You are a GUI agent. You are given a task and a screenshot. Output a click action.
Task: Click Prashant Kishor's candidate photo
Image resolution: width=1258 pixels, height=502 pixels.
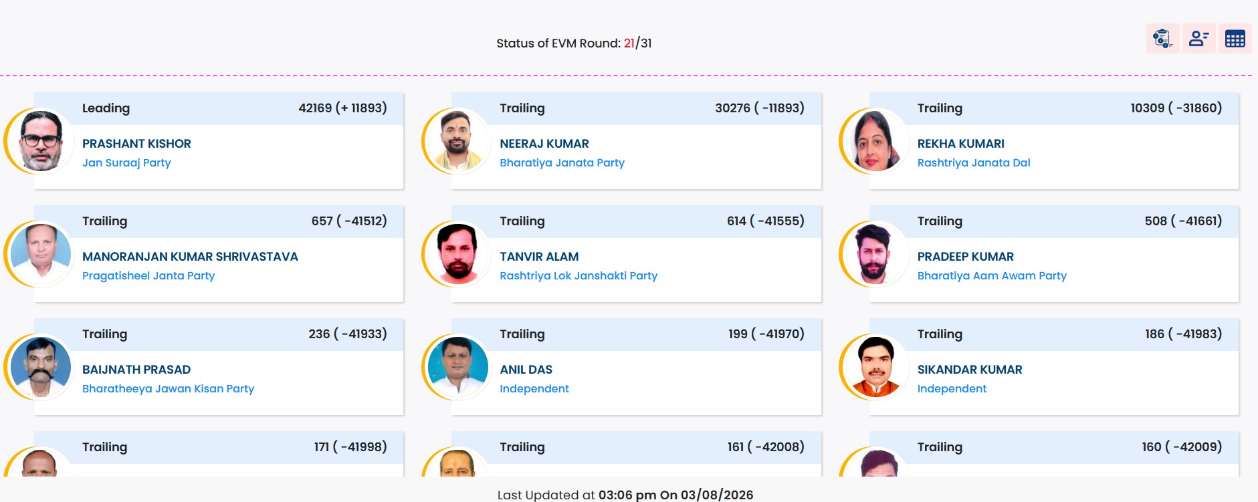pos(41,141)
